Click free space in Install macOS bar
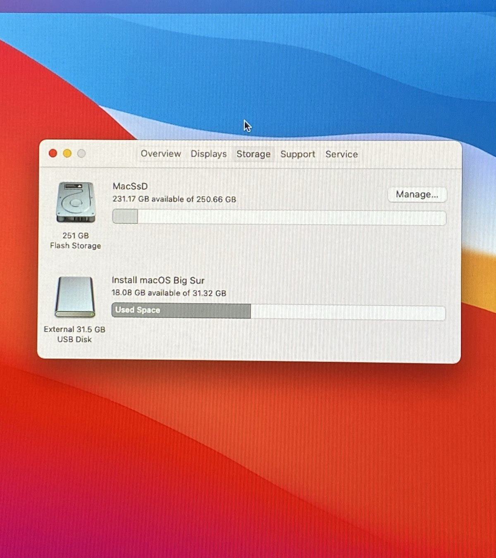 coord(347,313)
